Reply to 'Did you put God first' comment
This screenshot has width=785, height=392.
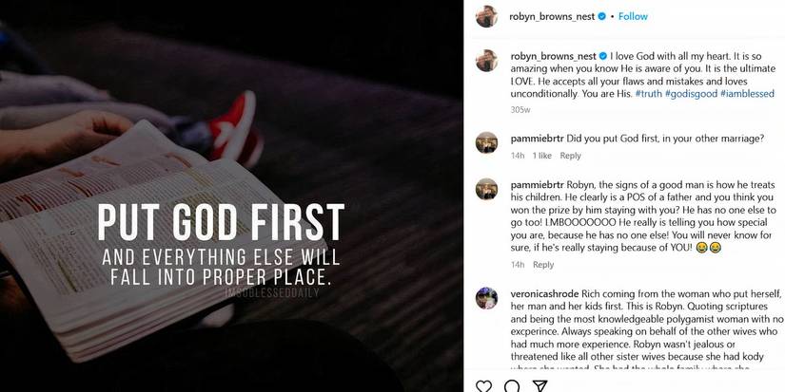coord(570,156)
